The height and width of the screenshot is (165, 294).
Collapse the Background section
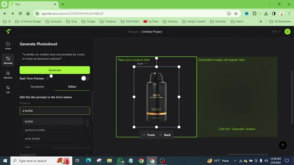pyautogui.click(x=87, y=155)
